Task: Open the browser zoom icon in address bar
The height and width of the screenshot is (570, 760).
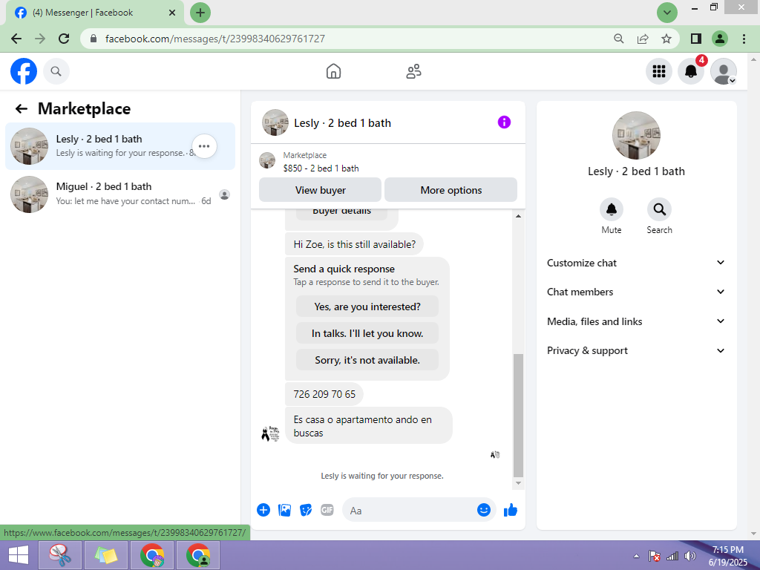Action: click(618, 39)
